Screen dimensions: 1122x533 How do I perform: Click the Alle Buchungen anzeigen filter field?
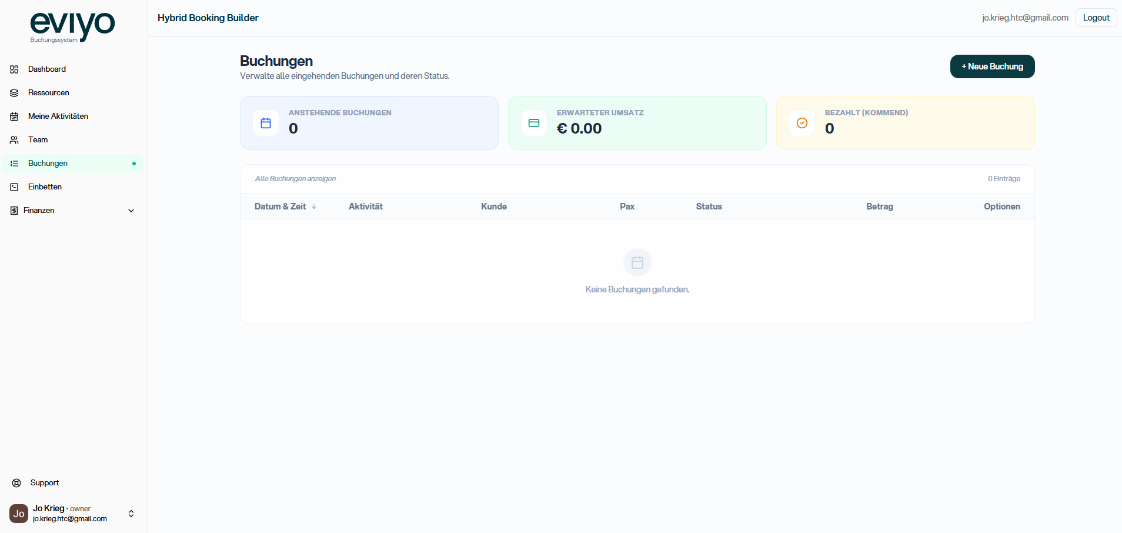(x=295, y=178)
